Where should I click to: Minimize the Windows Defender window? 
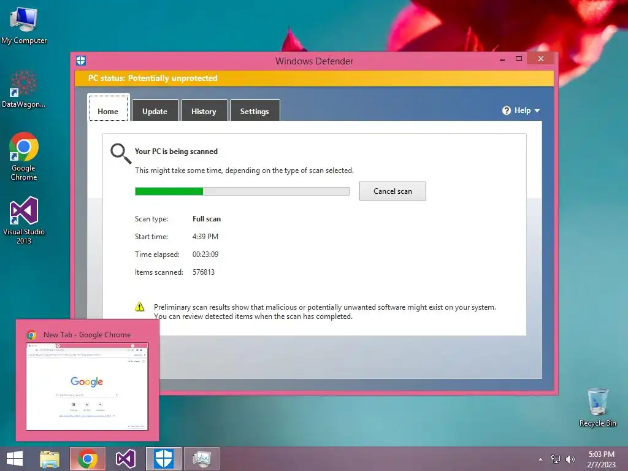(x=502, y=59)
